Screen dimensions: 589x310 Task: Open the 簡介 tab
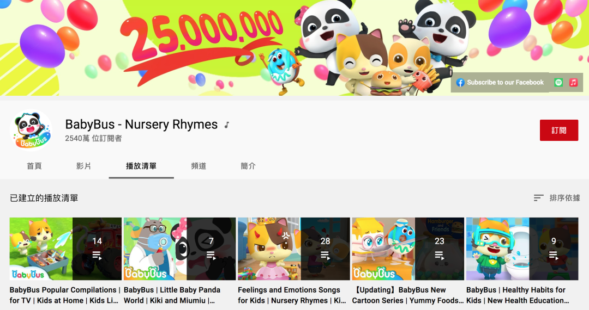click(x=248, y=166)
